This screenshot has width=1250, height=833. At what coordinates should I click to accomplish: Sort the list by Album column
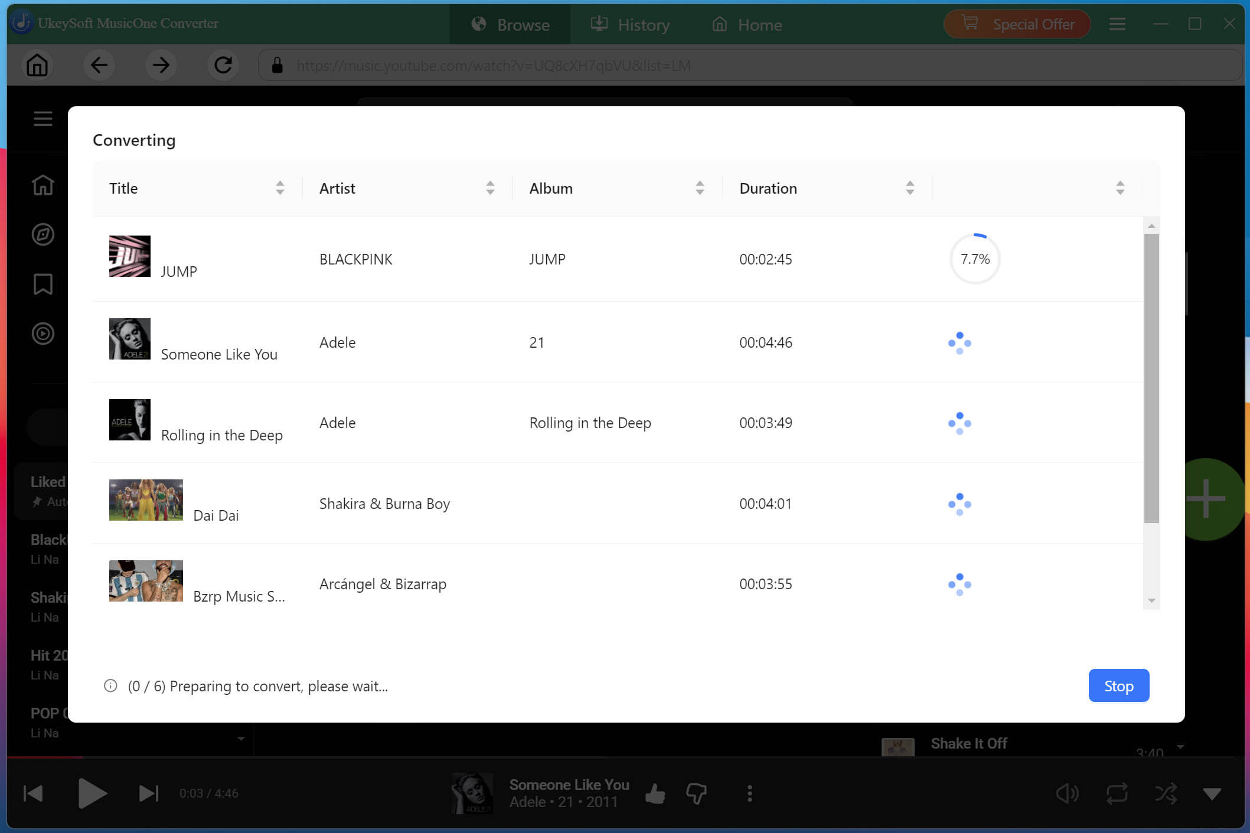[x=700, y=188]
